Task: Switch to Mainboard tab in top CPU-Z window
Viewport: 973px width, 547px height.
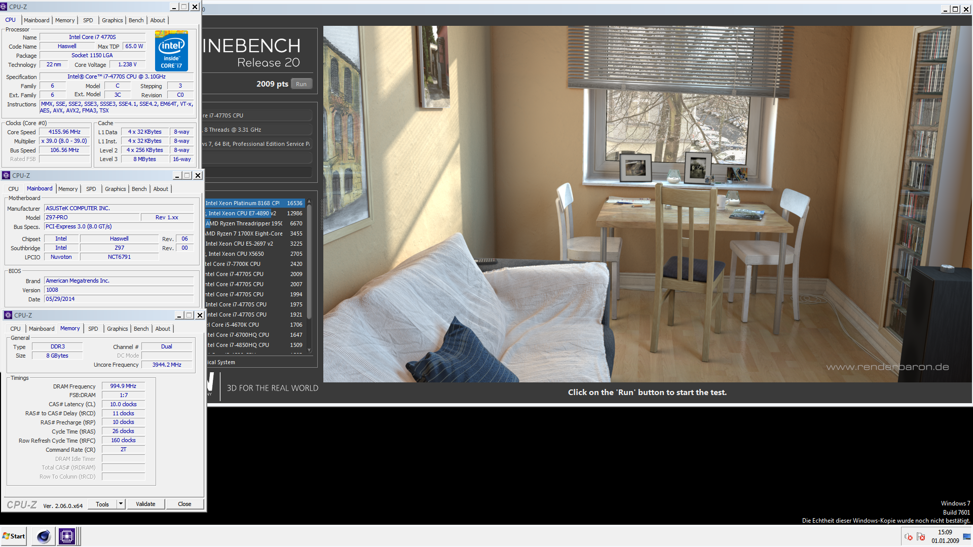Action: point(36,20)
